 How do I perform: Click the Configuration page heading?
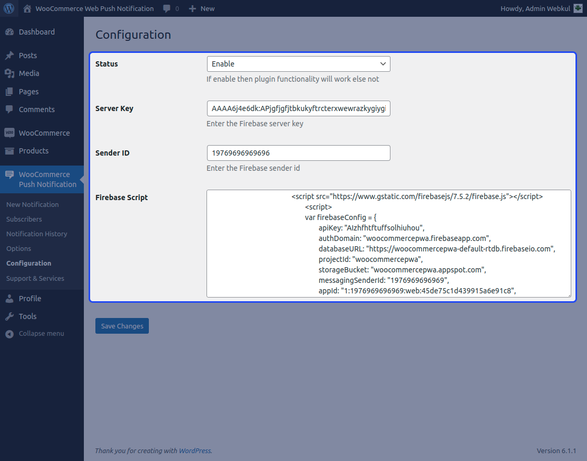[x=133, y=35]
